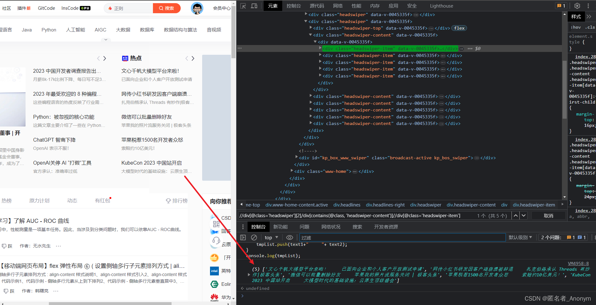Open article 文心千帆大模型平台来啦!
The image size is (596, 305).
[x=150, y=71]
